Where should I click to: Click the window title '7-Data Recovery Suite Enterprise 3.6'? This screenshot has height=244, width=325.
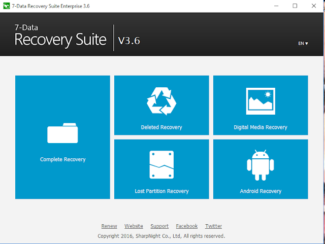(x=51, y=6)
